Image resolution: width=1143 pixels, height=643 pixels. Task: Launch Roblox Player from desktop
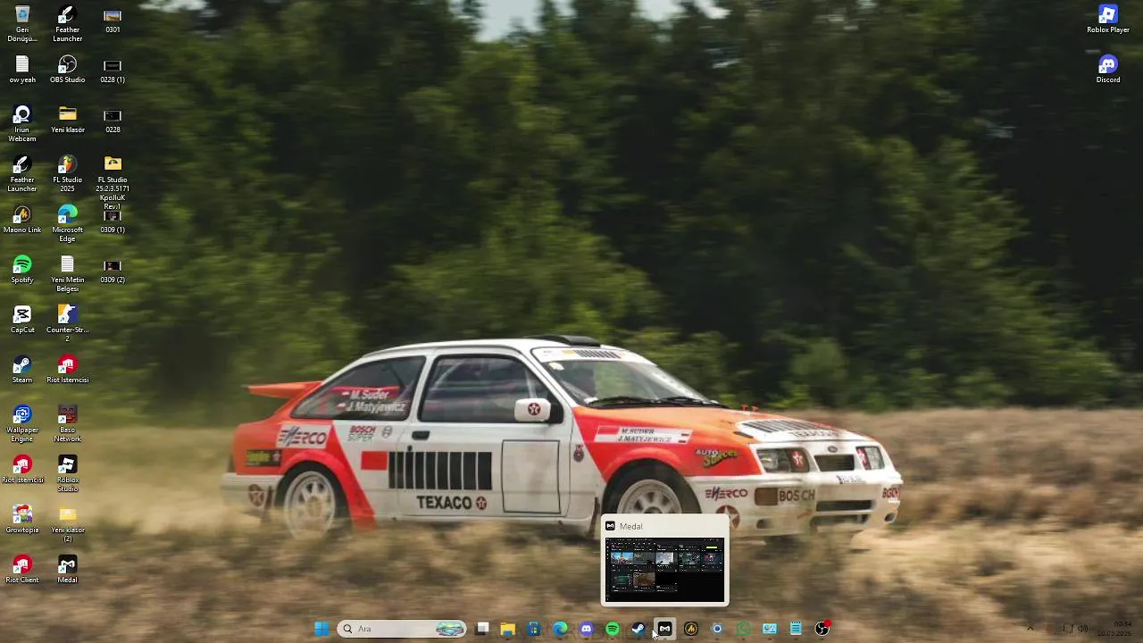click(x=1108, y=20)
